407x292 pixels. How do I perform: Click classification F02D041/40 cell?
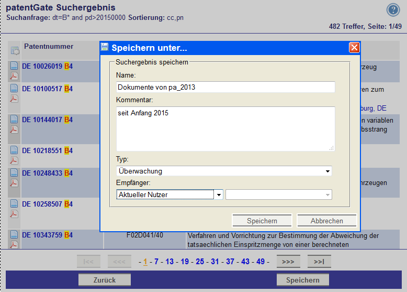click(145, 235)
